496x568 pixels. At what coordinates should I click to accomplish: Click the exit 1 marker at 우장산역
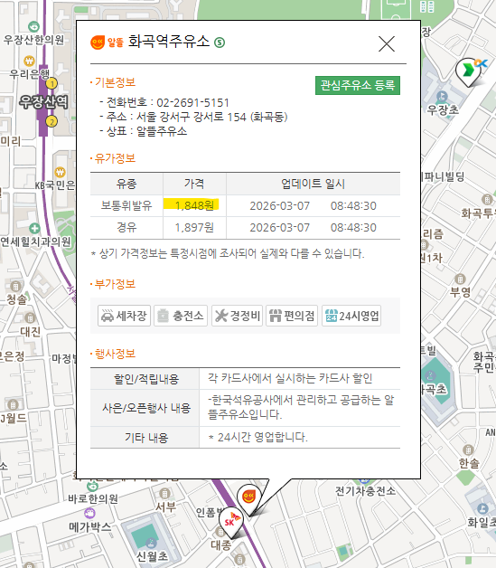pos(51,84)
